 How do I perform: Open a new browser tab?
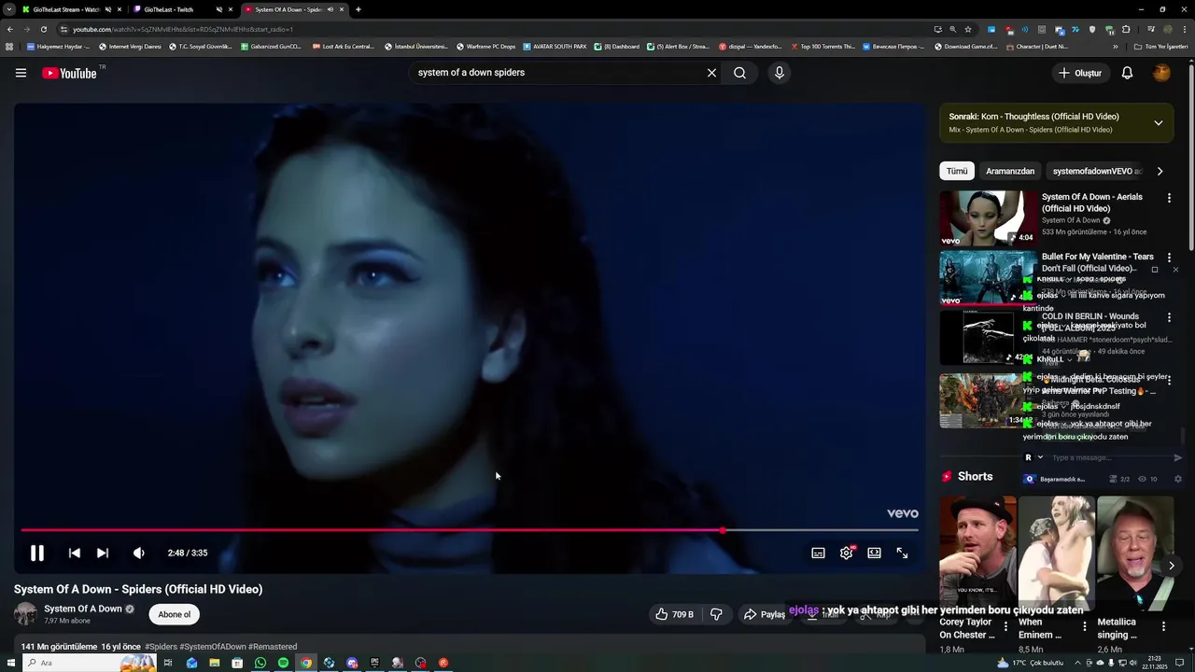tap(358, 9)
